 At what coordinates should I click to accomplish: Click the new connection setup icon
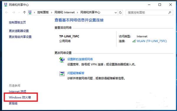(62, 60)
